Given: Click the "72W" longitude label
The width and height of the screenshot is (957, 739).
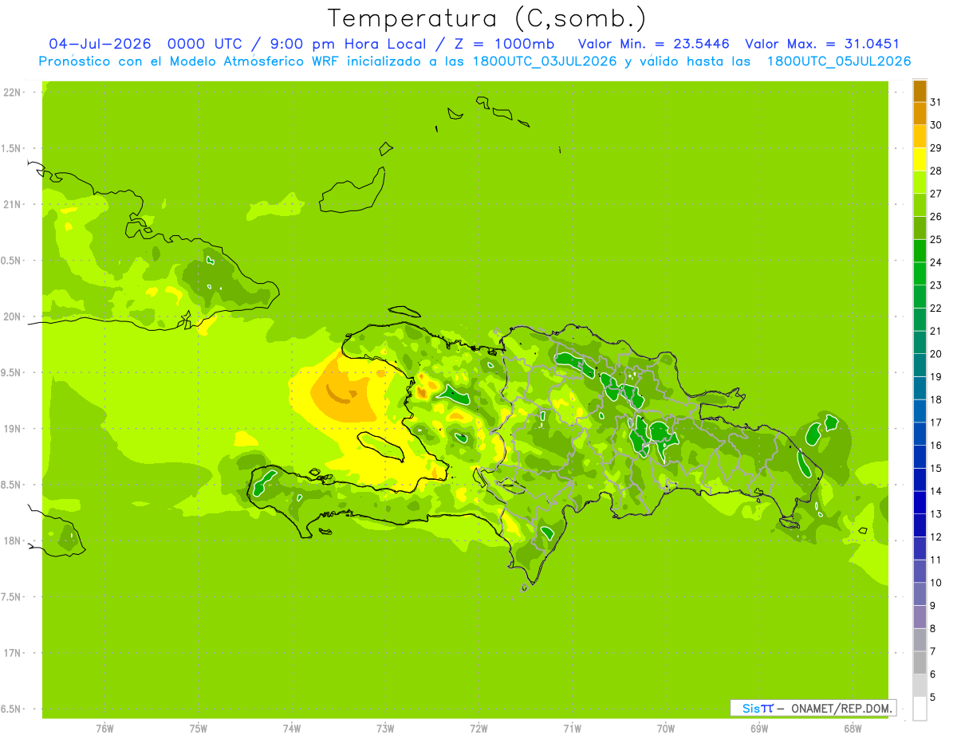Looking at the screenshot, I should click(x=478, y=729).
